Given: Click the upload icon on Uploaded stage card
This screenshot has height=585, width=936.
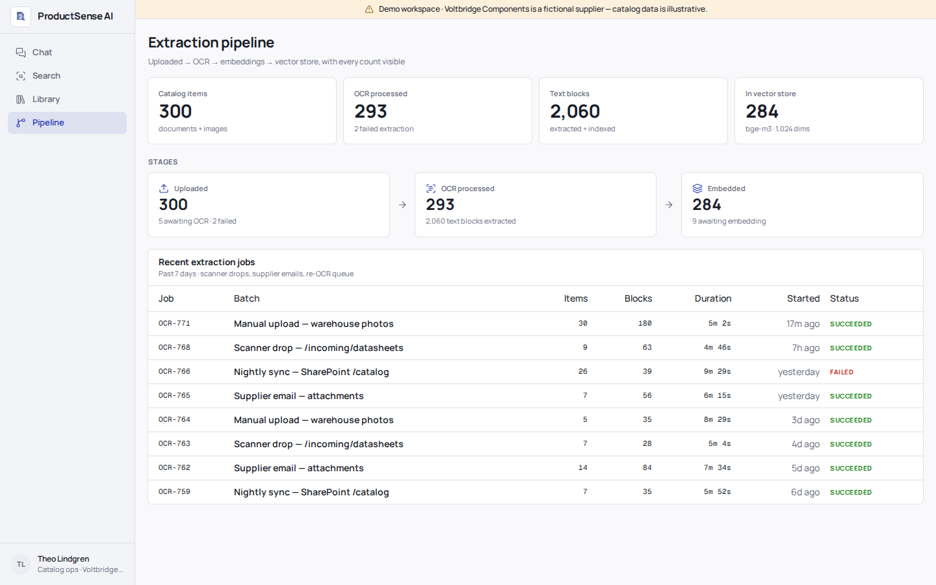Looking at the screenshot, I should coord(164,188).
